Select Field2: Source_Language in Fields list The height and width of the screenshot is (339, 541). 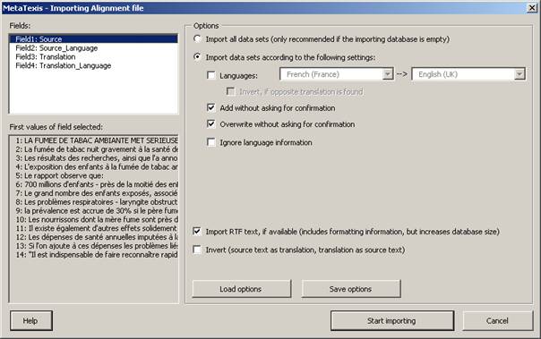93,48
